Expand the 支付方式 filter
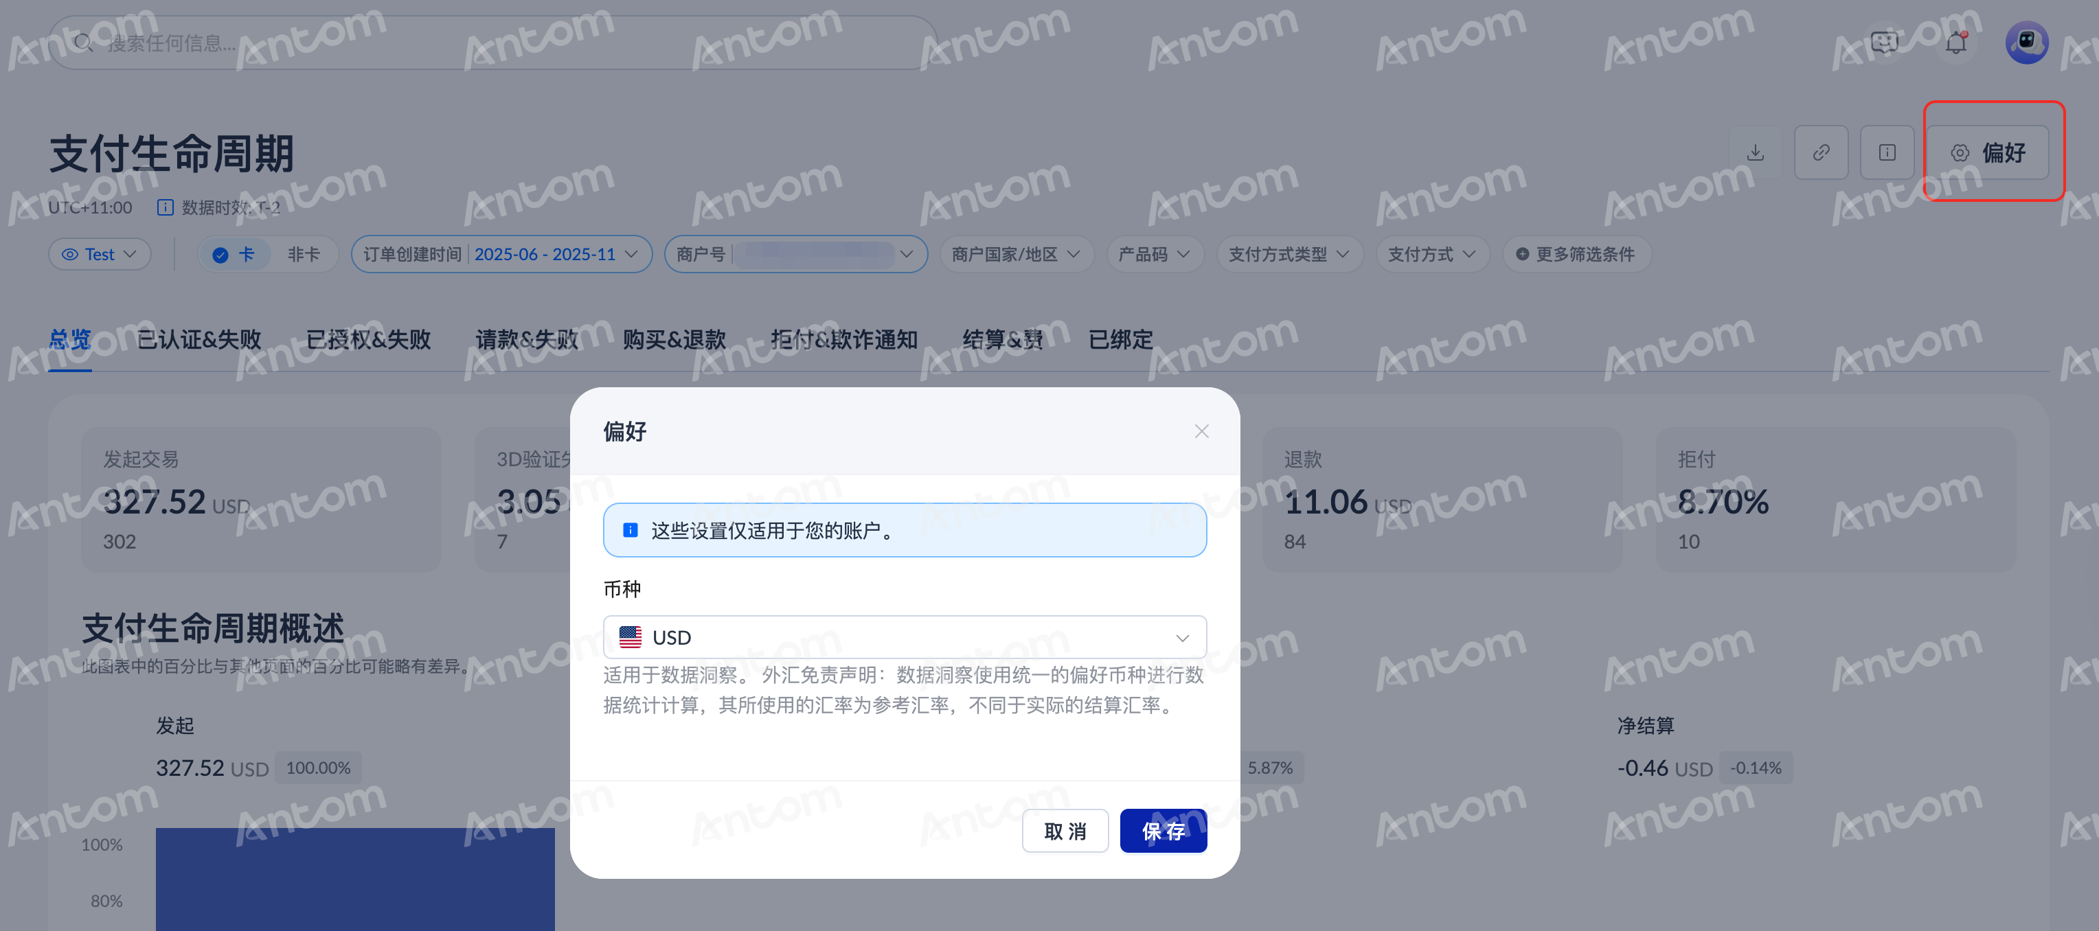The image size is (2099, 931). pos(1433,254)
